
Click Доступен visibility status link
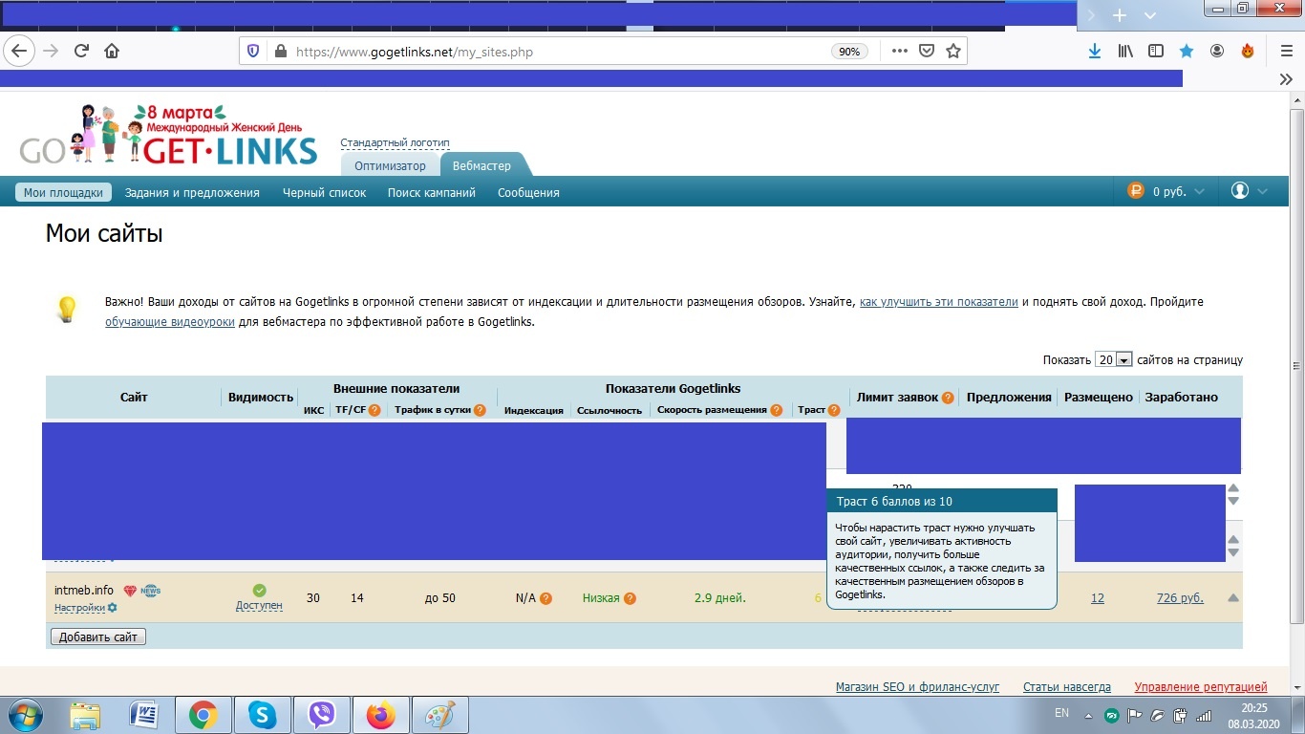pyautogui.click(x=259, y=606)
